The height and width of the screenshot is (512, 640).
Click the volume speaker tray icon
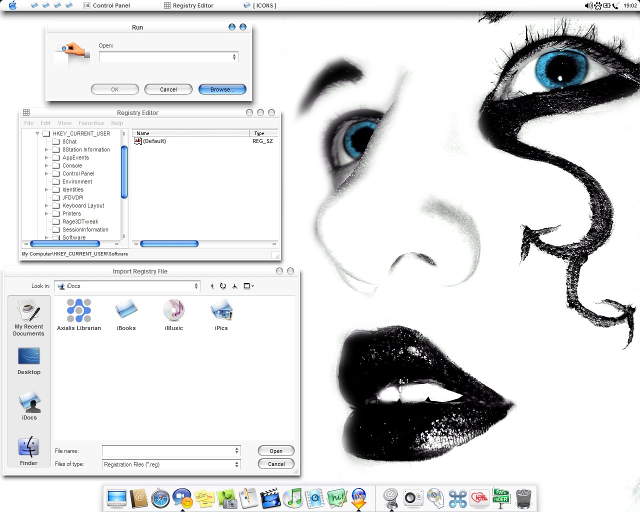588,5
